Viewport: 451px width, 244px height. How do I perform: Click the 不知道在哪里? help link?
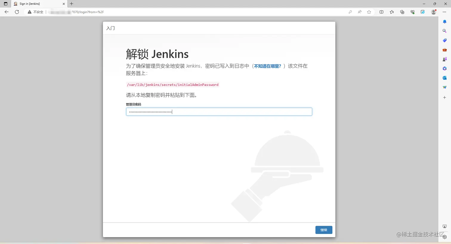click(x=268, y=66)
